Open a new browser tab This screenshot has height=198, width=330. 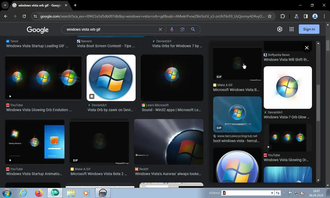point(75,5)
